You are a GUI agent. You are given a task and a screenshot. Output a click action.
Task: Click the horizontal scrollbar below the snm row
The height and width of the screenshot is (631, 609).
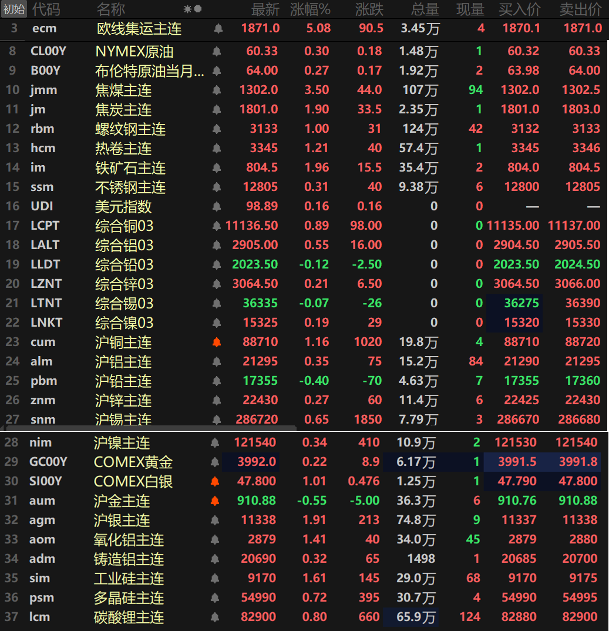click(x=148, y=428)
